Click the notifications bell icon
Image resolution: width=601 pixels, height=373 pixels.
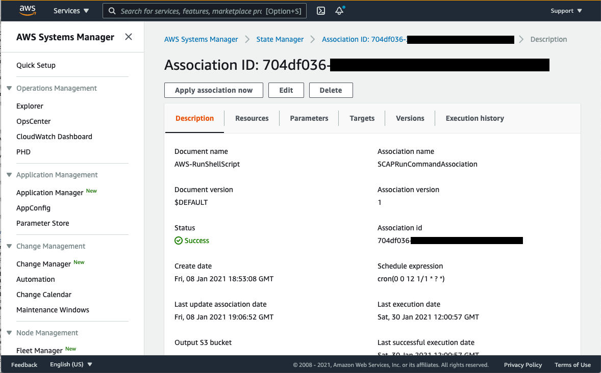pos(339,11)
